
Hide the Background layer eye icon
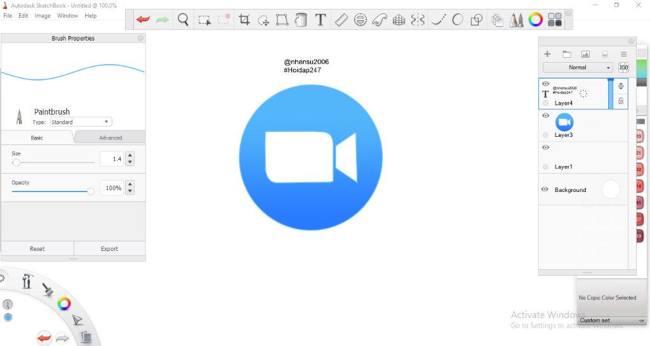point(545,189)
